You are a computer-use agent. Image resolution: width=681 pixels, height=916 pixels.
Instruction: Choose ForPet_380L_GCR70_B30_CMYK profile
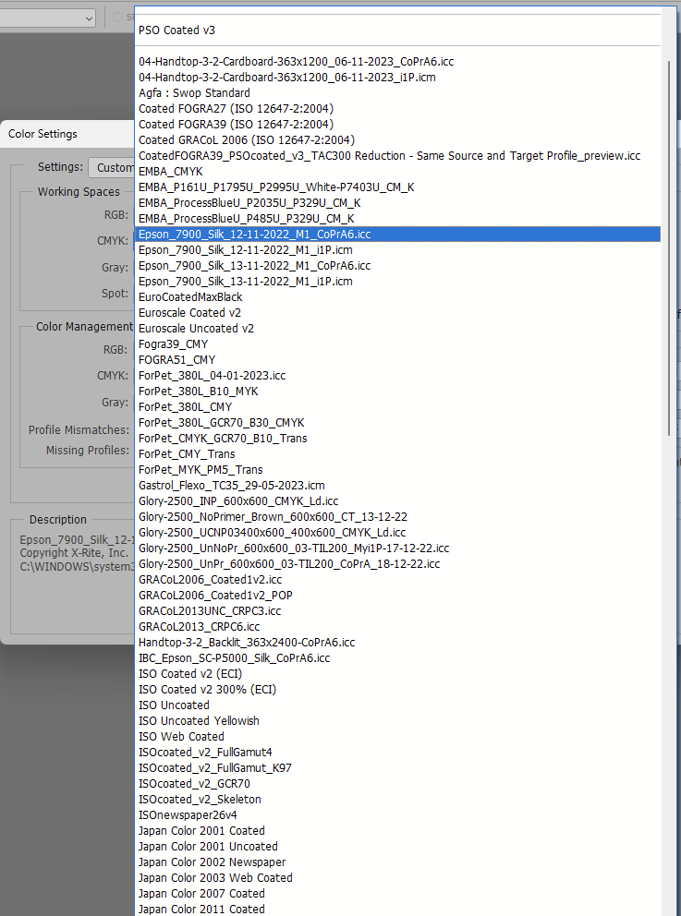pyautogui.click(x=397, y=423)
